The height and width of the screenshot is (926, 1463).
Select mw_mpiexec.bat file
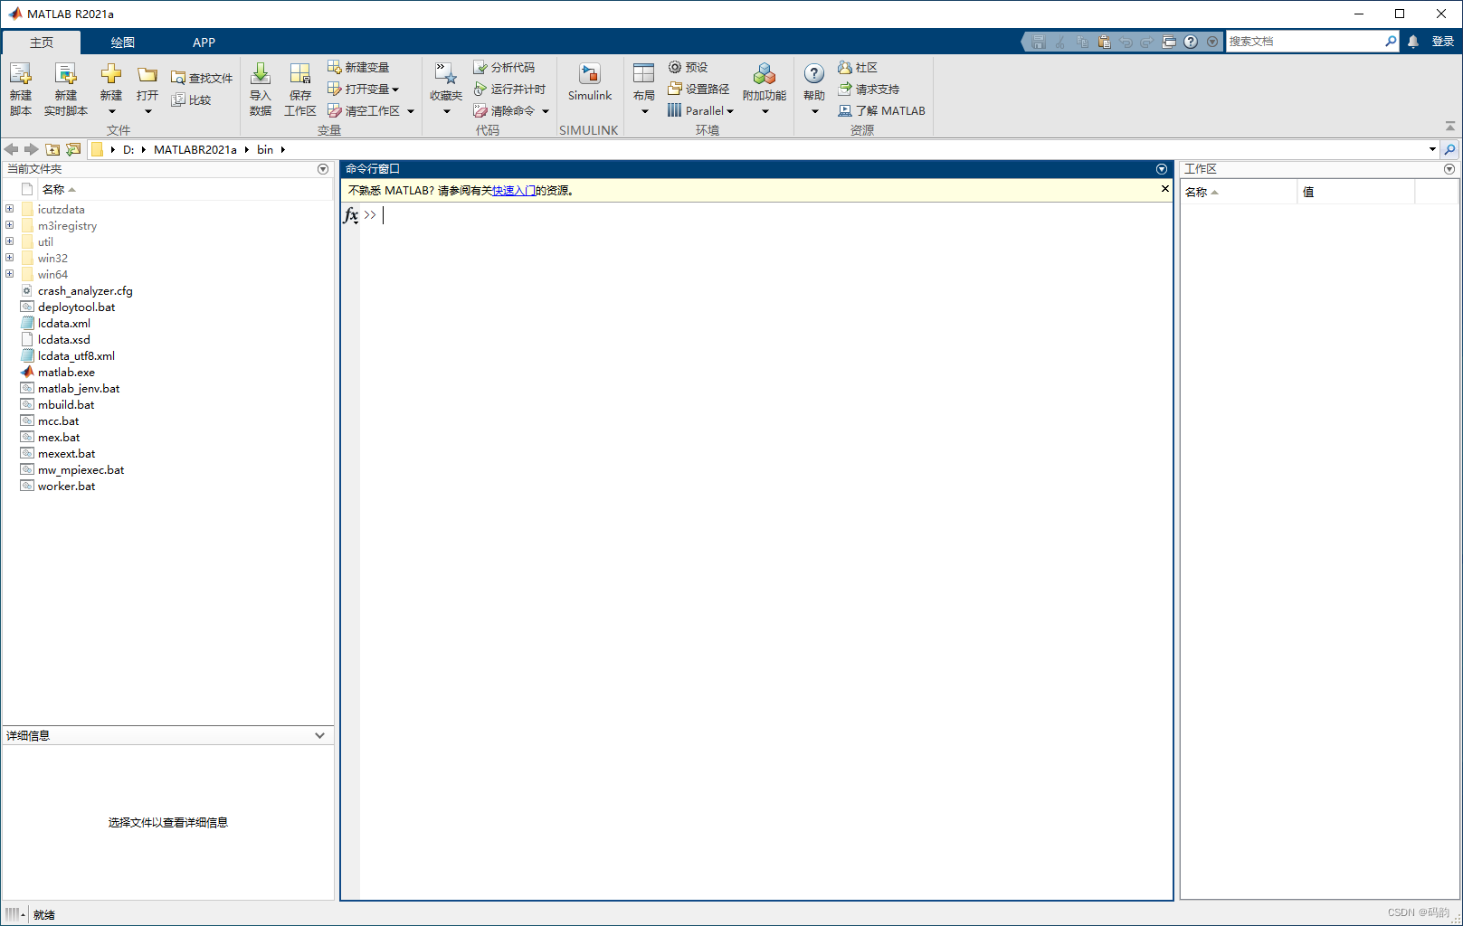pyautogui.click(x=81, y=469)
